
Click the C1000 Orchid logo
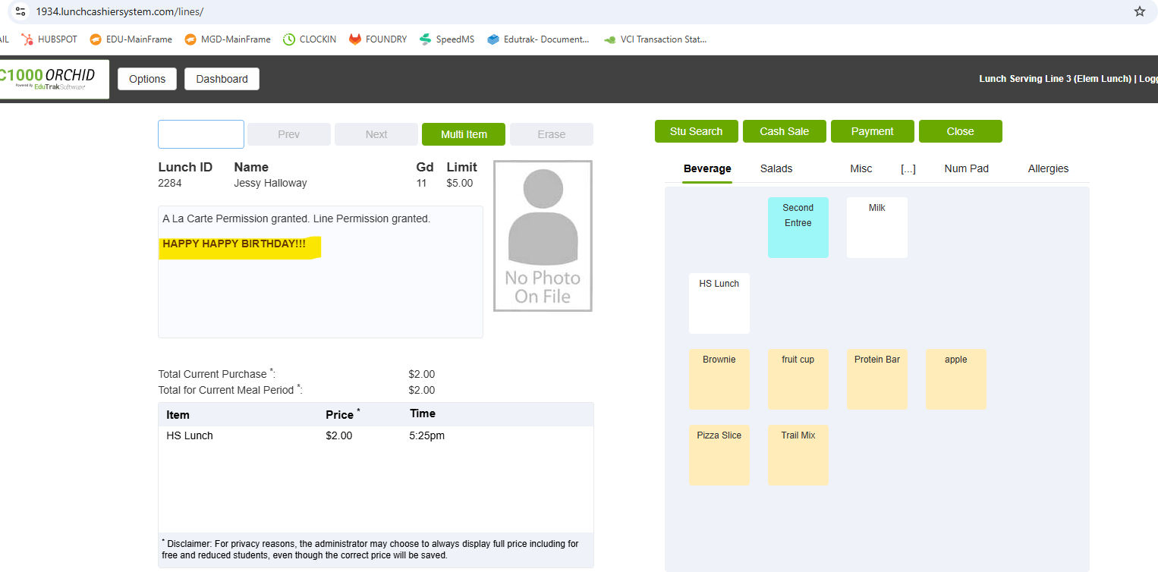point(52,79)
